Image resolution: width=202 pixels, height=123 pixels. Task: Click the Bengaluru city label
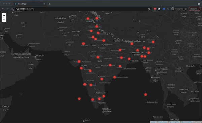102,93
